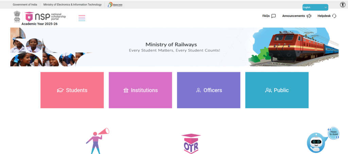The width and height of the screenshot is (348, 154).
Task: Click the graduation cap icon on Students
Action: click(60, 91)
